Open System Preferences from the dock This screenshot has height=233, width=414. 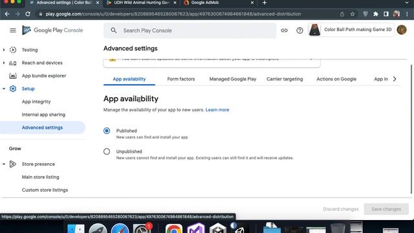pyautogui.click(x=142, y=228)
